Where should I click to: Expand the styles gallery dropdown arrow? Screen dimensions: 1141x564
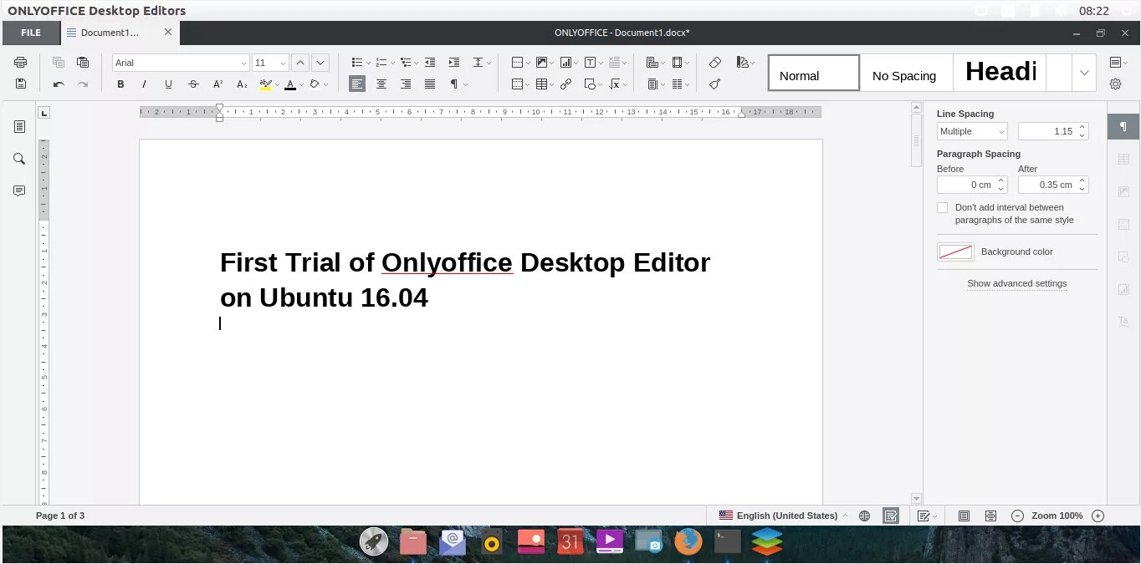coord(1084,73)
